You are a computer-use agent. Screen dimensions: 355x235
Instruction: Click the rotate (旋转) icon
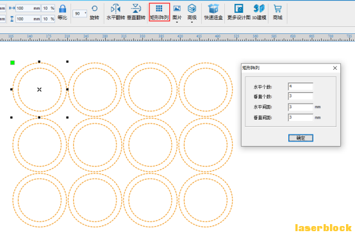(x=94, y=12)
